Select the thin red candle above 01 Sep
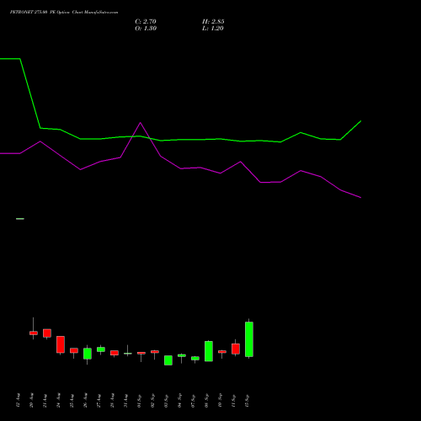421x421 pixels. pyautogui.click(x=141, y=353)
